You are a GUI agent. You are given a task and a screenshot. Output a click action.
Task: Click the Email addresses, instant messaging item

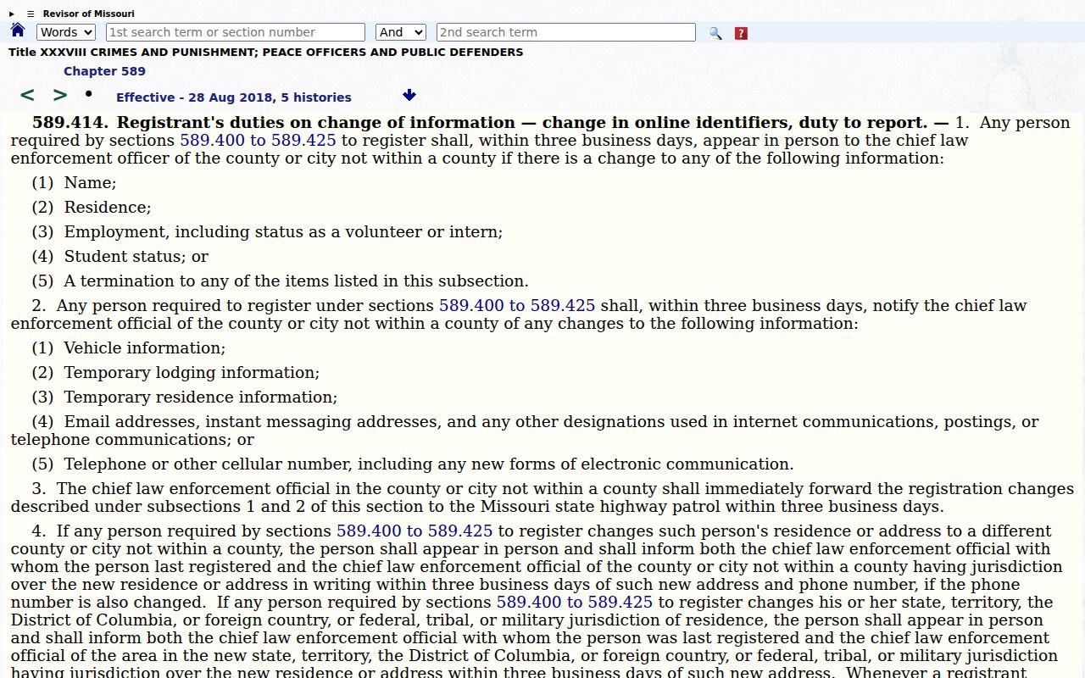[525, 431]
